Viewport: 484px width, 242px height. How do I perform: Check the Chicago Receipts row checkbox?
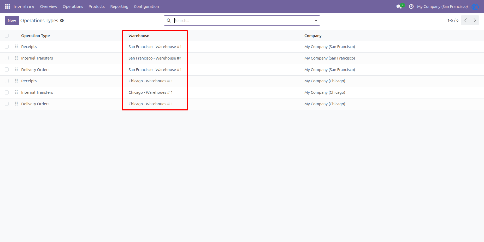(7, 81)
